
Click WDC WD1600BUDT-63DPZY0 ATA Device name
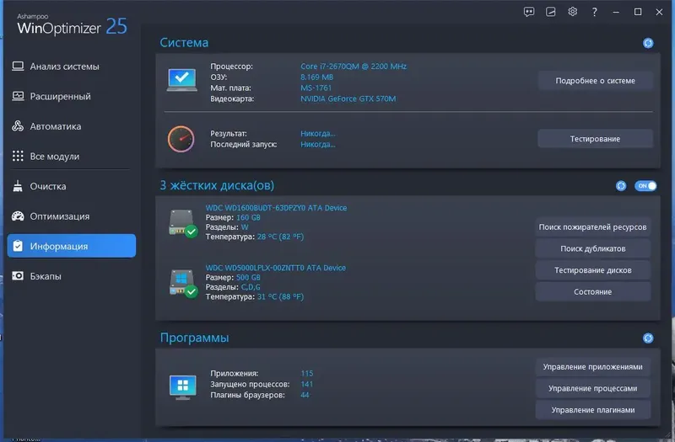[x=276, y=208]
